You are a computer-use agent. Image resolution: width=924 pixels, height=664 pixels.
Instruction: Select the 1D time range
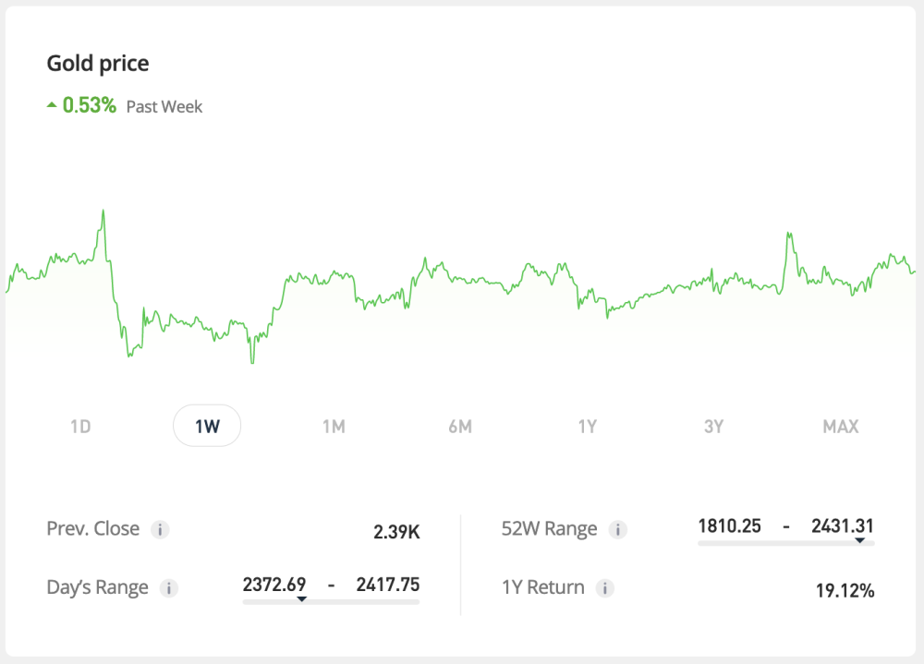80,426
